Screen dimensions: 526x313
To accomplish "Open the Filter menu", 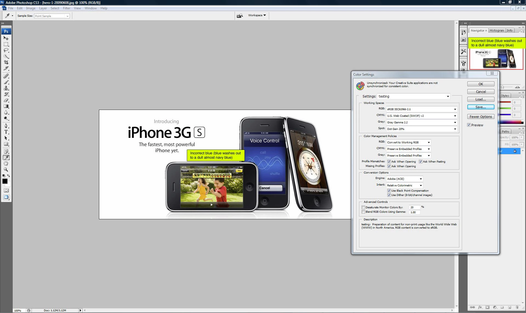I will coord(67,8).
